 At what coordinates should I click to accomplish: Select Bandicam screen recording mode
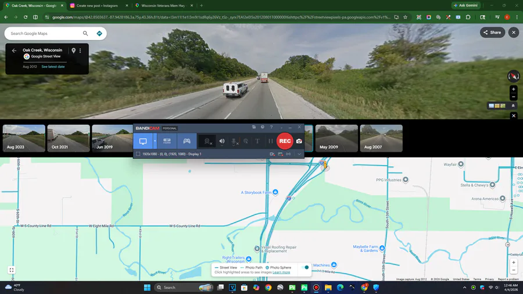click(143, 141)
